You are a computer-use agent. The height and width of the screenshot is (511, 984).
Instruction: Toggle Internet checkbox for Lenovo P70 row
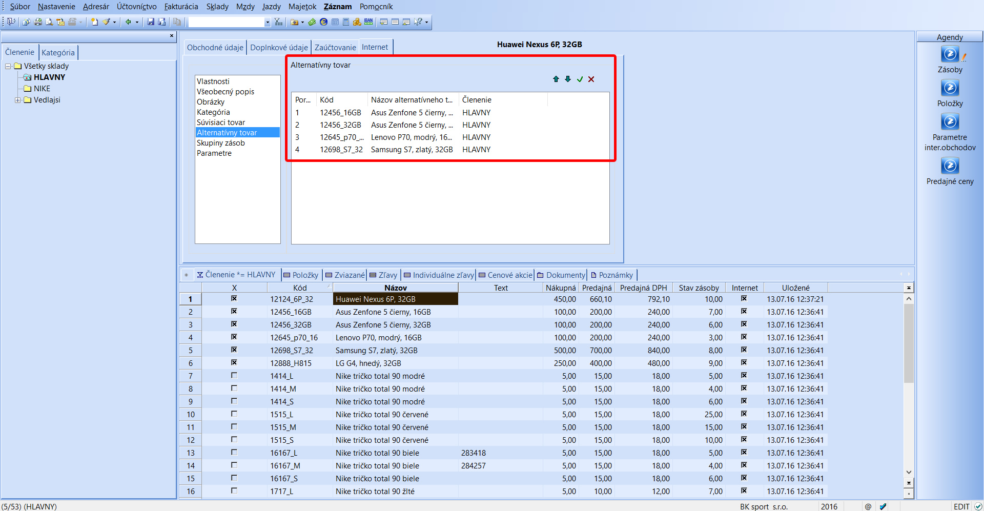pyautogui.click(x=744, y=337)
